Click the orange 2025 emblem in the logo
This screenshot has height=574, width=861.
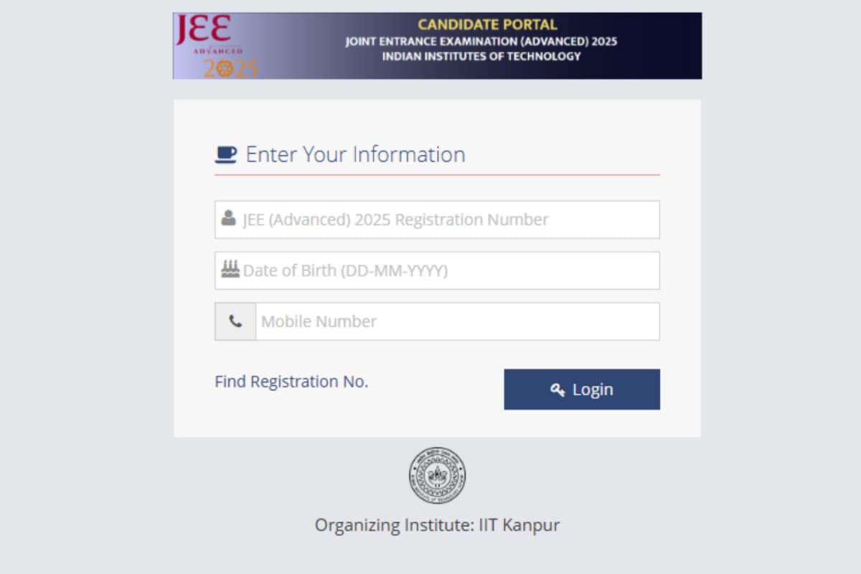tap(230, 68)
